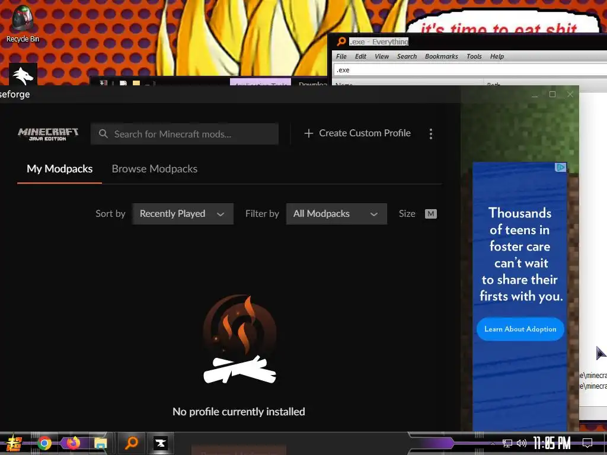Click Create Custom Profile button
Screen dimensions: 607x455
tap(357, 133)
